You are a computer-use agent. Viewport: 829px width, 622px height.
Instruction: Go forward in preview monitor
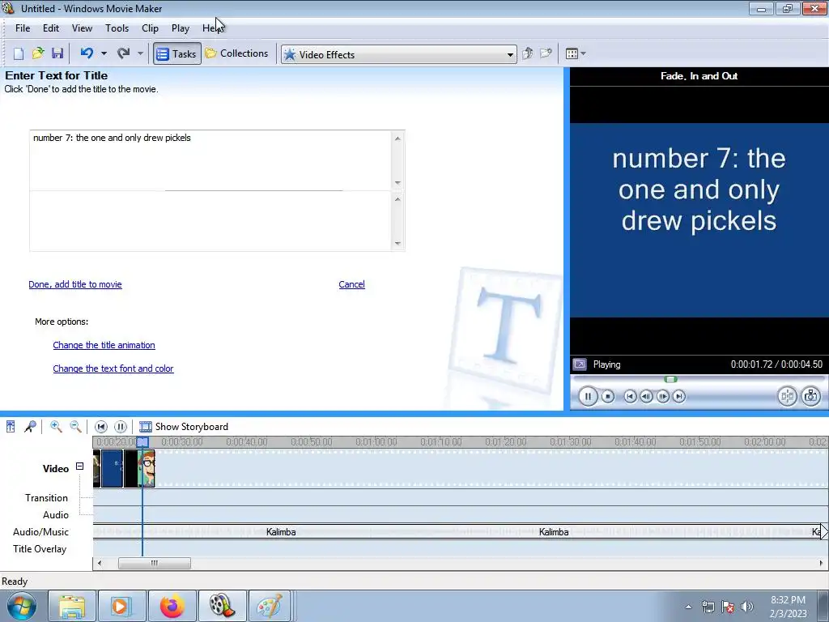tap(679, 396)
